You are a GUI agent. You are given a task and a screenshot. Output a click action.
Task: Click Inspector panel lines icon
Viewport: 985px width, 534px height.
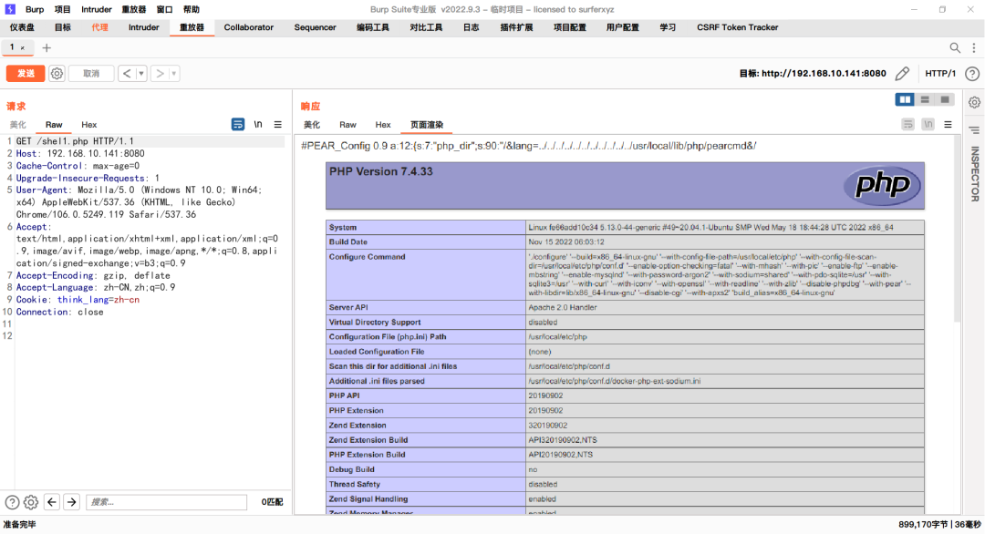tap(974, 130)
